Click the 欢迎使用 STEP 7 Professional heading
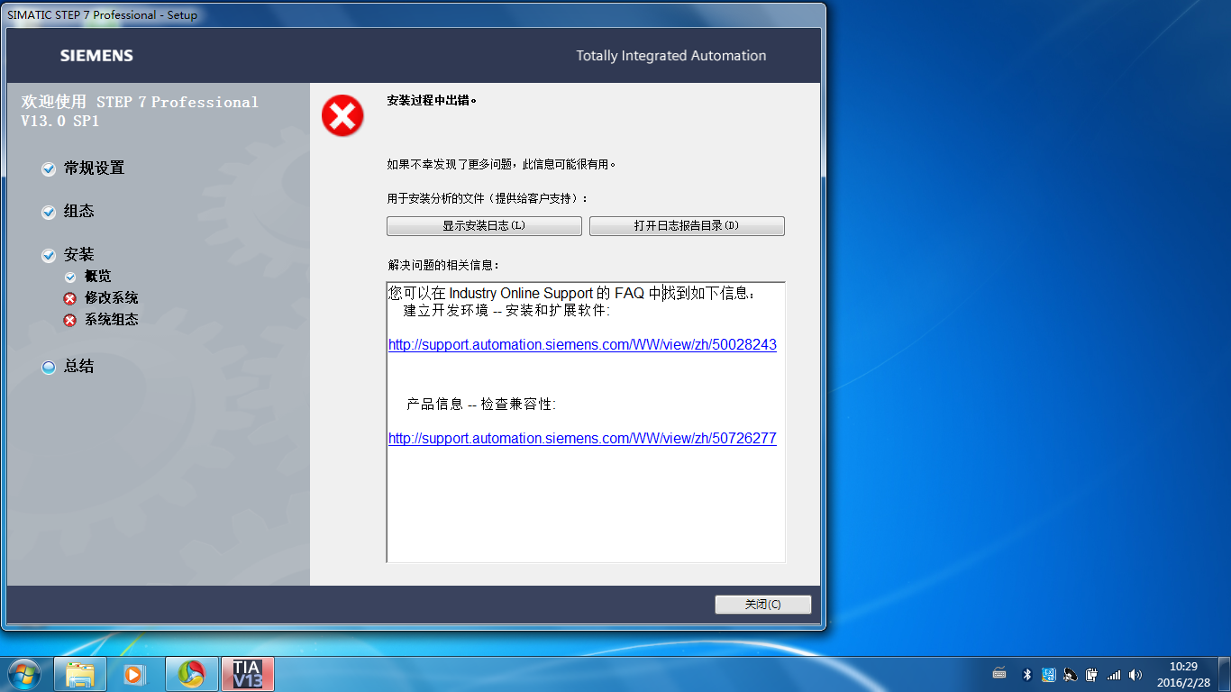This screenshot has width=1231, height=692. (x=140, y=111)
